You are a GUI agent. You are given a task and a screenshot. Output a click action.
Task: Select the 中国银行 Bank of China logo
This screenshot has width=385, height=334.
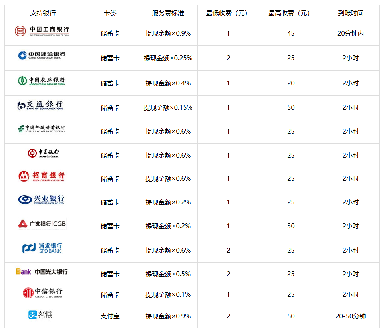click(43, 153)
